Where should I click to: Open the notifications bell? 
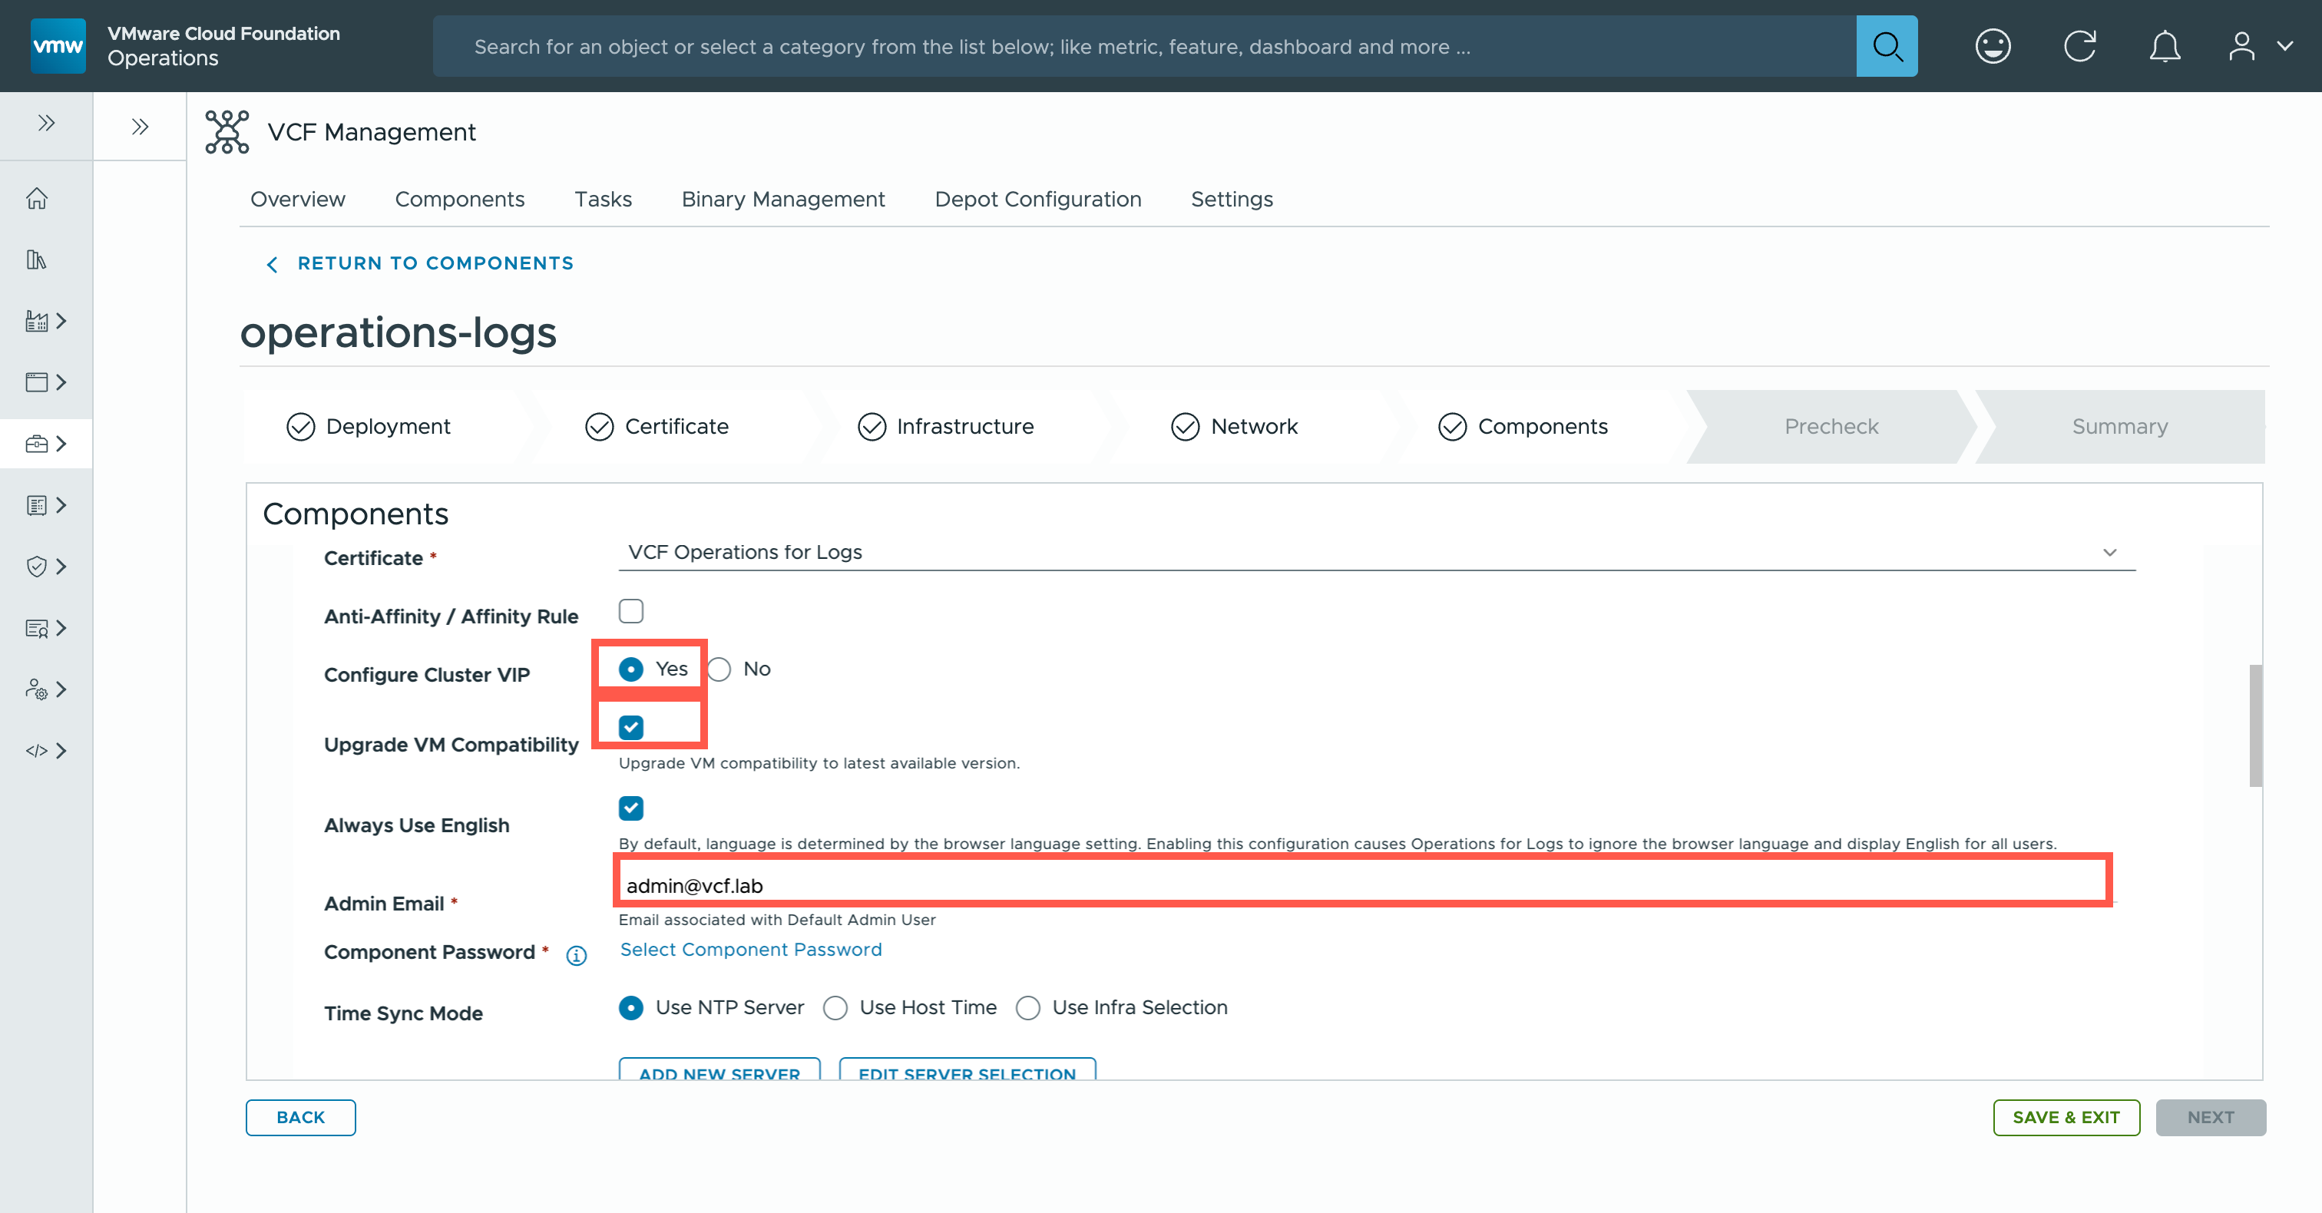(x=2165, y=46)
